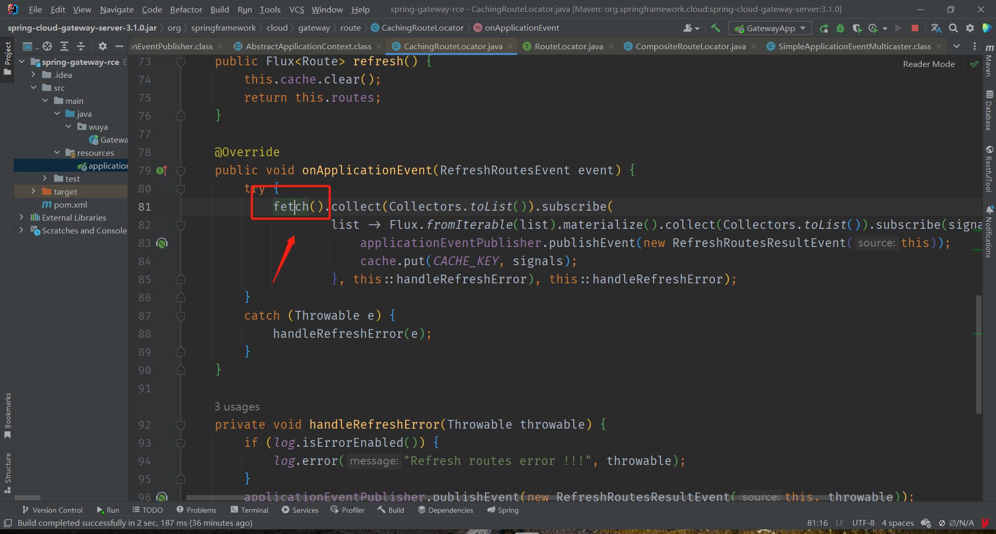Hide the Project tool window
This screenshot has width=996, height=534.
pos(119,46)
